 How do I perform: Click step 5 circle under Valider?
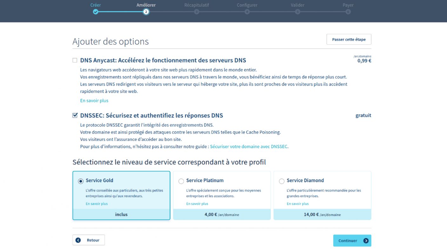tap(297, 12)
